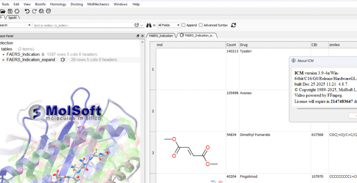Enable the Append checkbox

click(183, 25)
